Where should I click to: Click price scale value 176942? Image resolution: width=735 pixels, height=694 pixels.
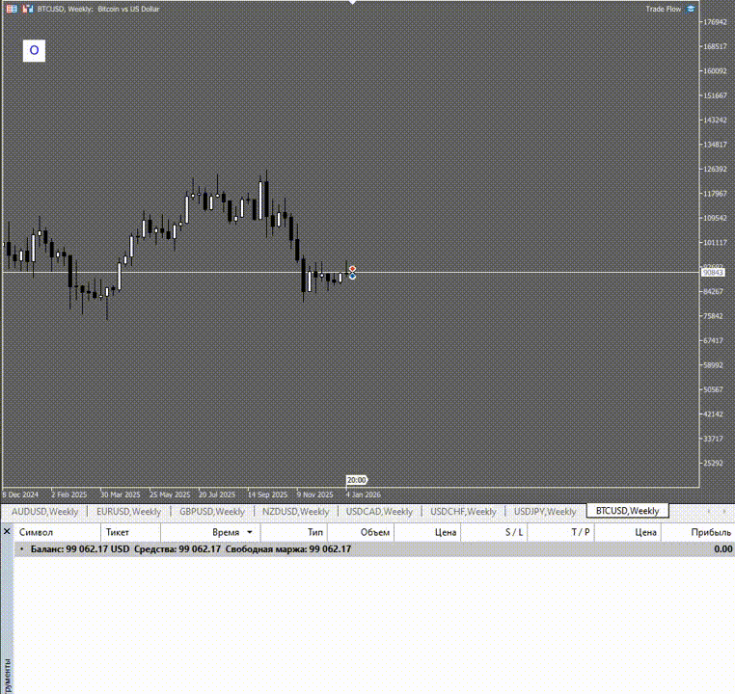click(x=716, y=22)
